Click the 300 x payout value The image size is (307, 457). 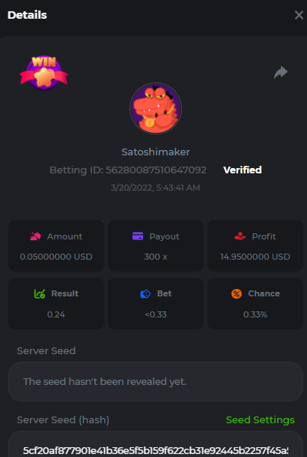[x=156, y=257]
